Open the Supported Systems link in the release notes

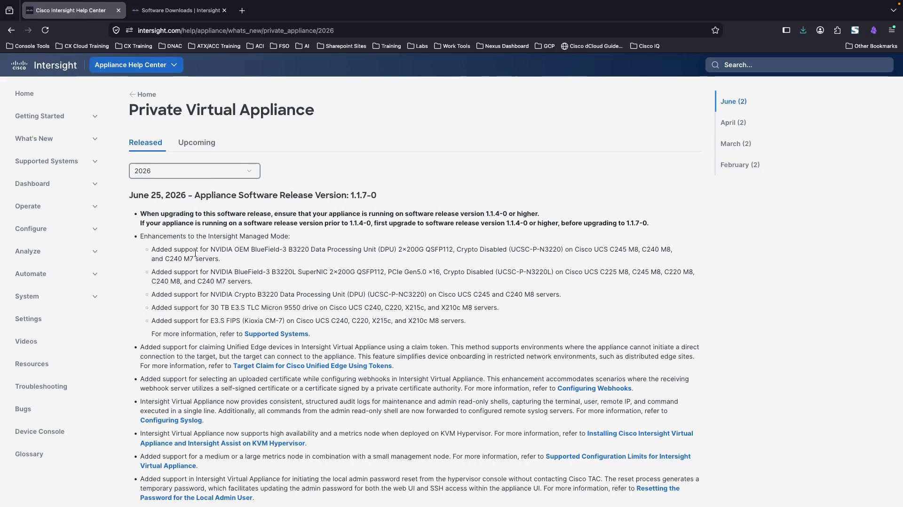(276, 334)
